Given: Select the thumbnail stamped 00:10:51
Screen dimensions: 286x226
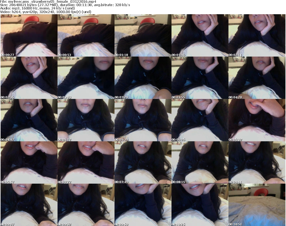Looking at the screenshot, I should click(257, 205).
